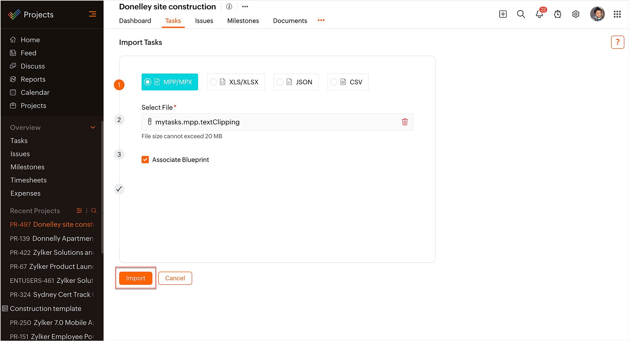Click the help question mark icon
Image resolution: width=629 pixels, height=341 pixels.
[617, 42]
